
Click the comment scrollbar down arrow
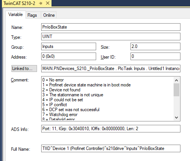click(x=176, y=118)
